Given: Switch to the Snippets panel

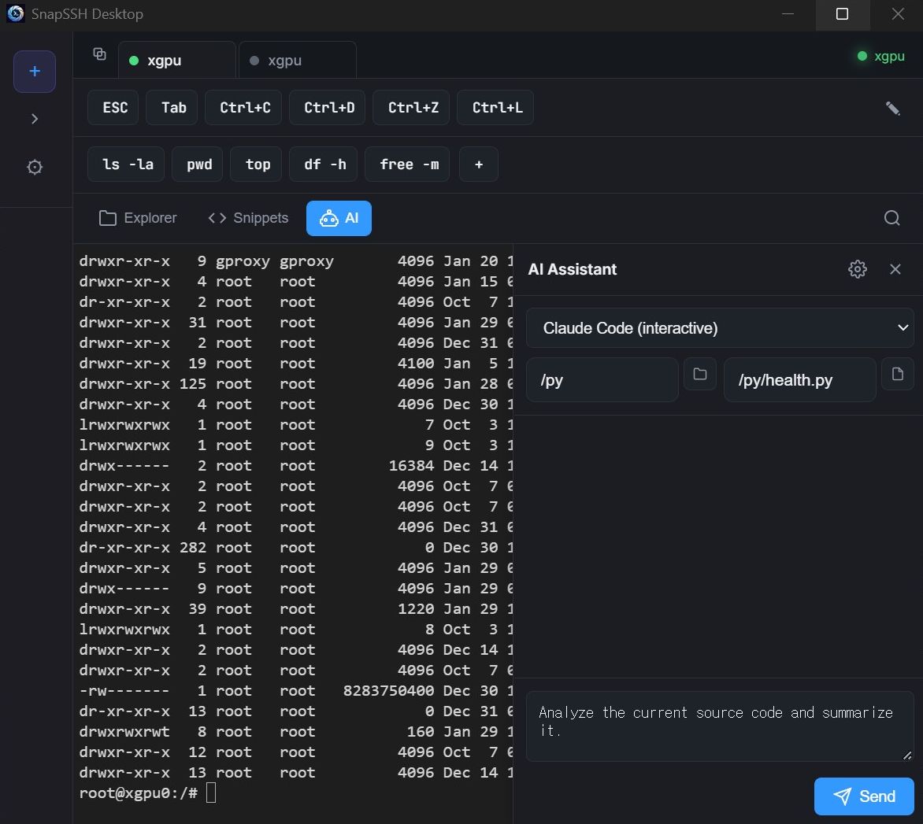Looking at the screenshot, I should [247, 218].
